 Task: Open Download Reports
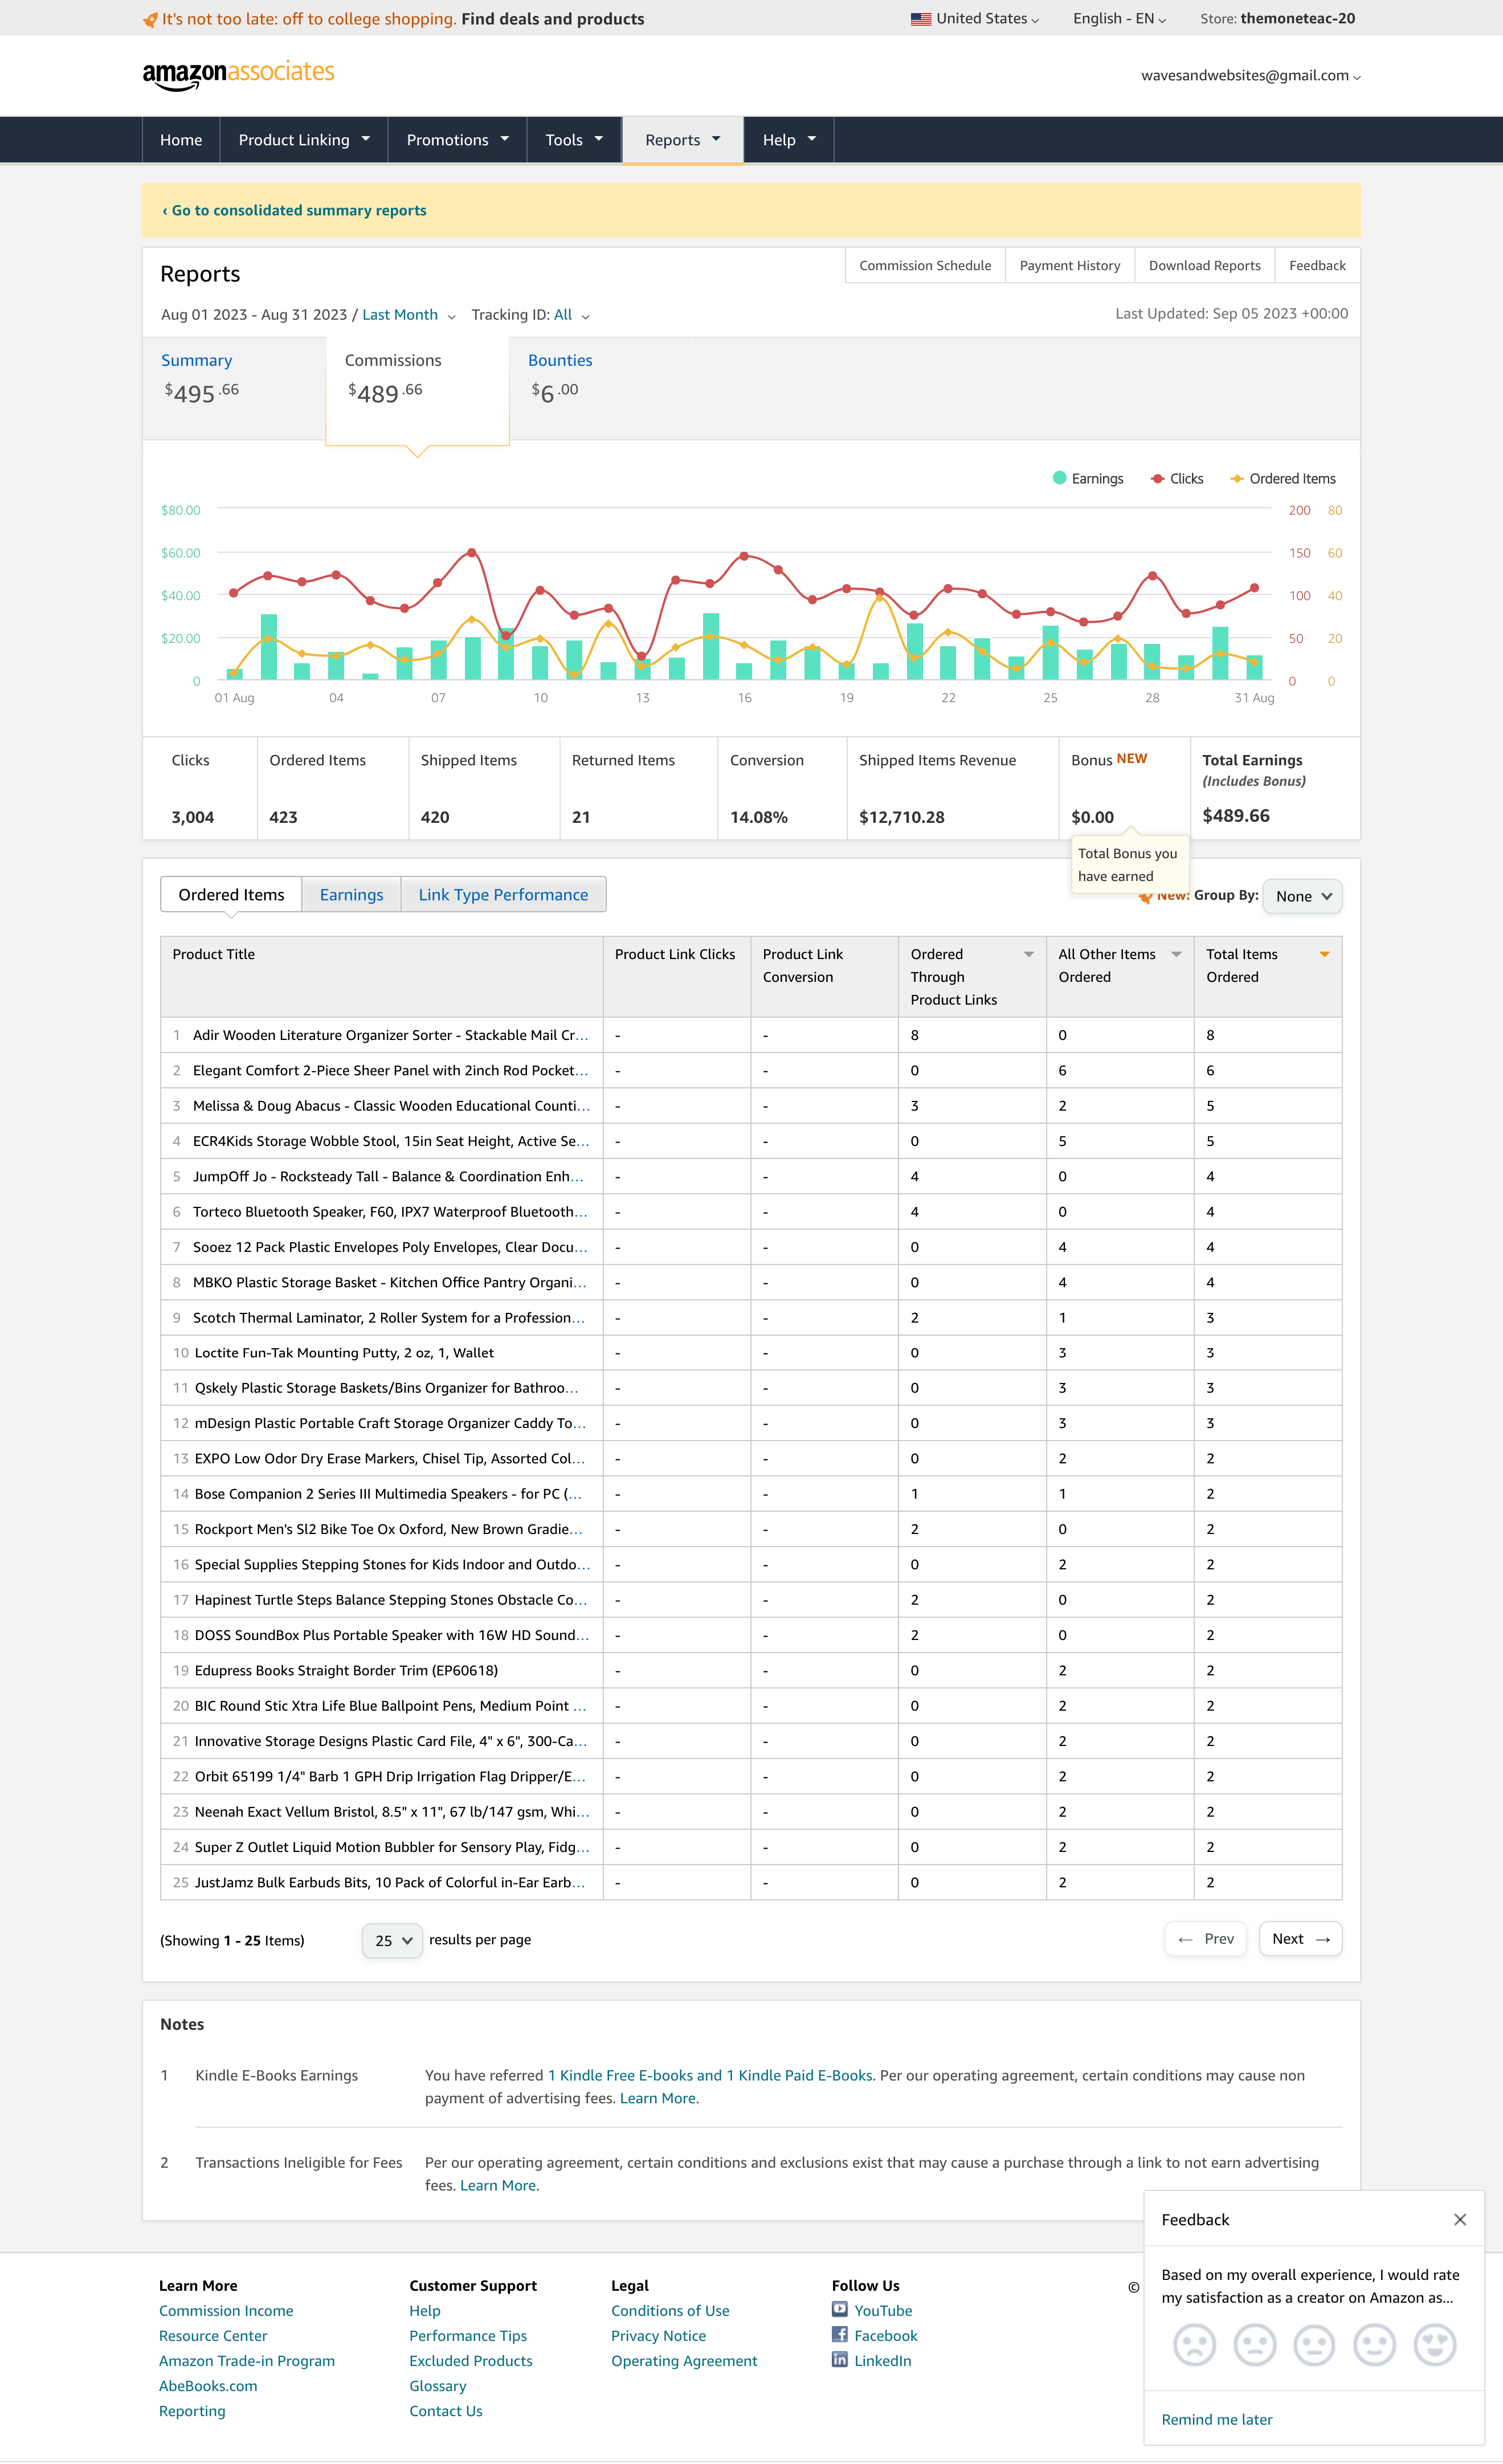point(1204,265)
